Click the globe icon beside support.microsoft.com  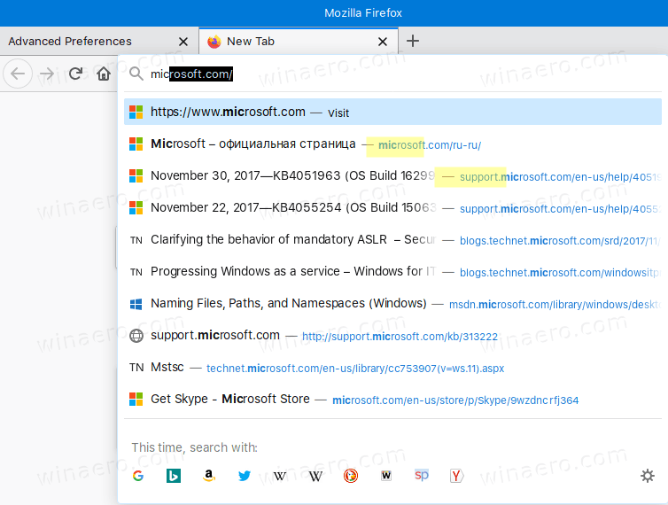coord(136,336)
